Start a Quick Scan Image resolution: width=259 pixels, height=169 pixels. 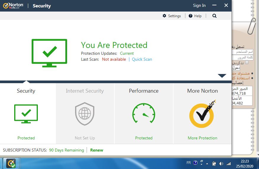coord(142,59)
